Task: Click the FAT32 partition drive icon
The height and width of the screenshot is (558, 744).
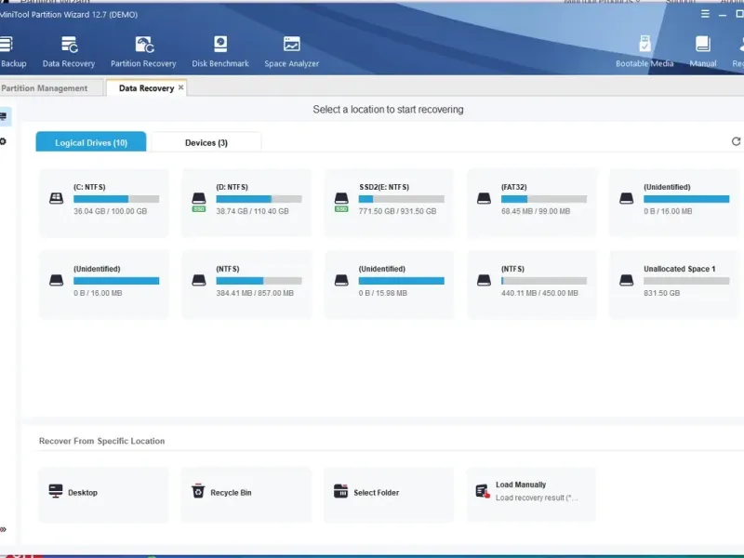Action: tap(484, 198)
